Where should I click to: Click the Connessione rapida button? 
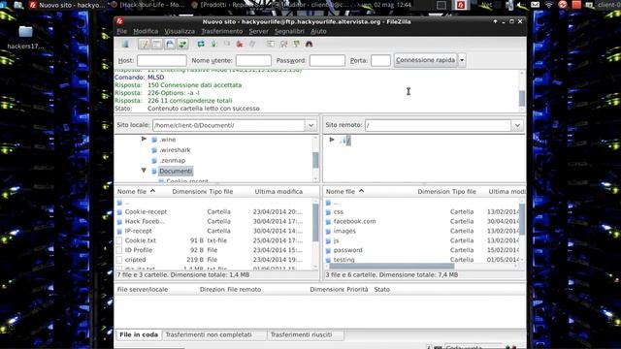pos(425,60)
